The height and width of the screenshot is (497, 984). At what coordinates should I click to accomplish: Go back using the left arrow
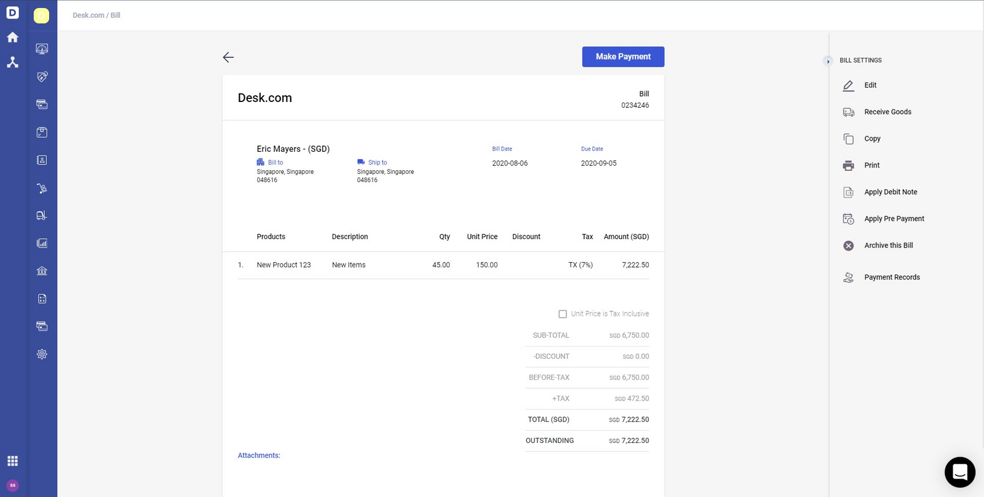[228, 57]
